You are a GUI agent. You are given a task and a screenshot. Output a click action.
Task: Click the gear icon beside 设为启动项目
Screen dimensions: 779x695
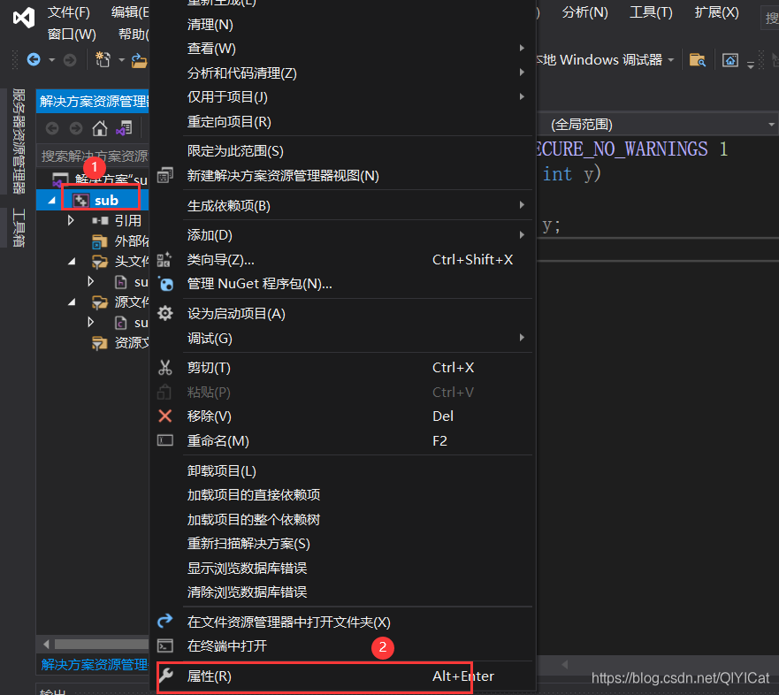click(165, 314)
